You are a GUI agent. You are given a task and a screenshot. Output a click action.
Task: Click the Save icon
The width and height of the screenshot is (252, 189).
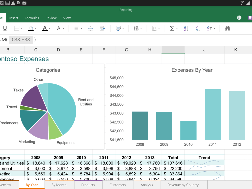click(250, 18)
